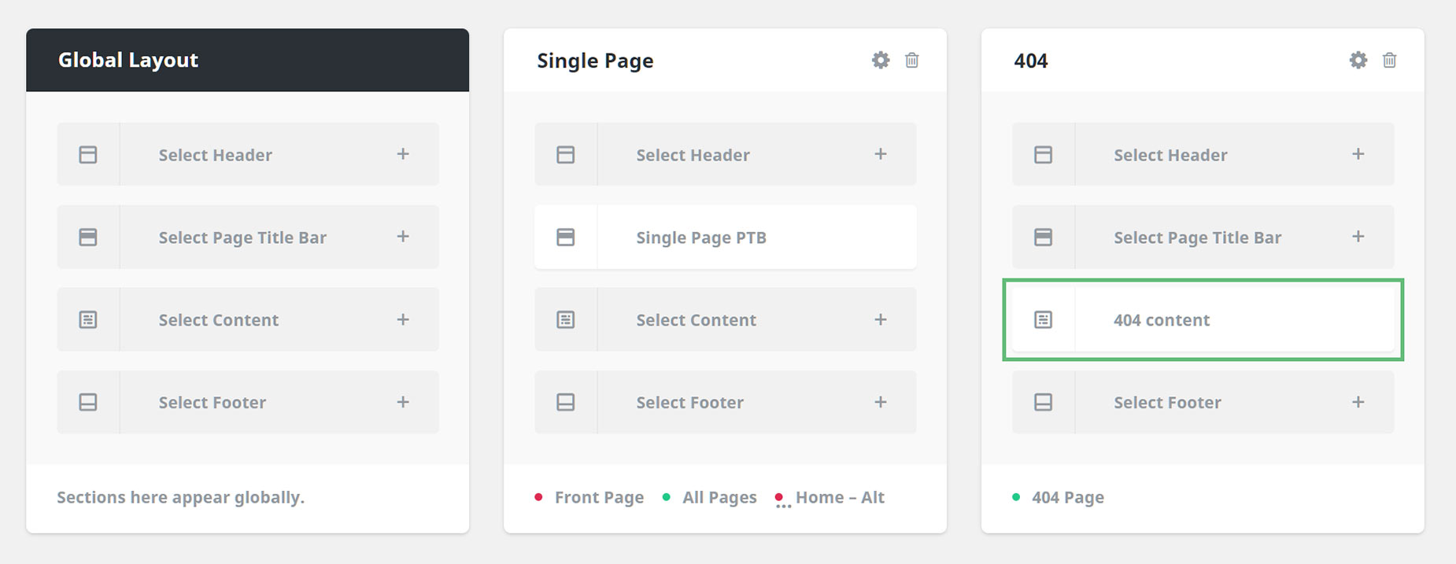Click 'Sections here appear globally.' text
Screen dimensions: 1456x564
pyautogui.click(x=180, y=497)
